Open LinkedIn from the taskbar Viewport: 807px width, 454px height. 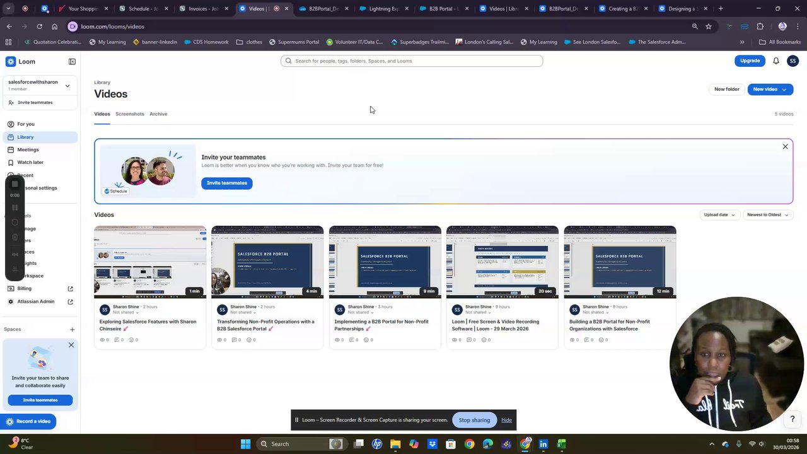point(543,444)
